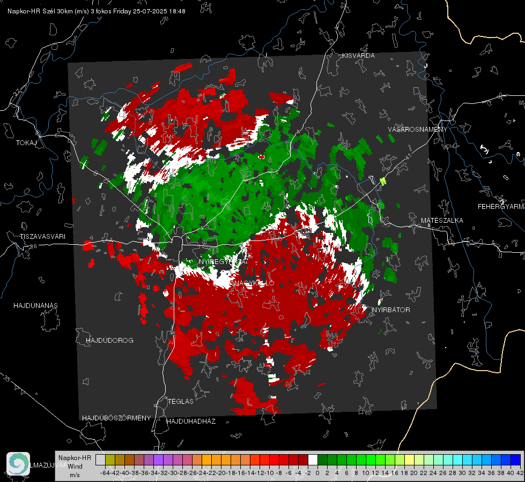The width and height of the screenshot is (525, 482).
Task: Select the KISVÁRDA city label
Action: [x=358, y=56]
